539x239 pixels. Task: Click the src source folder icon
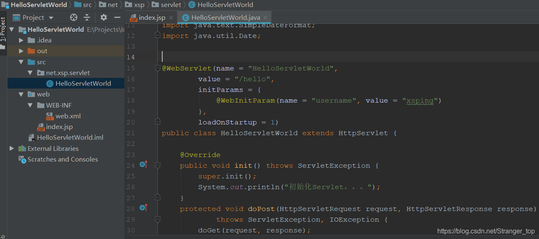click(31, 62)
